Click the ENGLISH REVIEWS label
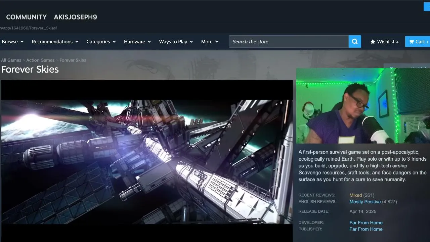This screenshot has width=430, height=242. [x=317, y=202]
